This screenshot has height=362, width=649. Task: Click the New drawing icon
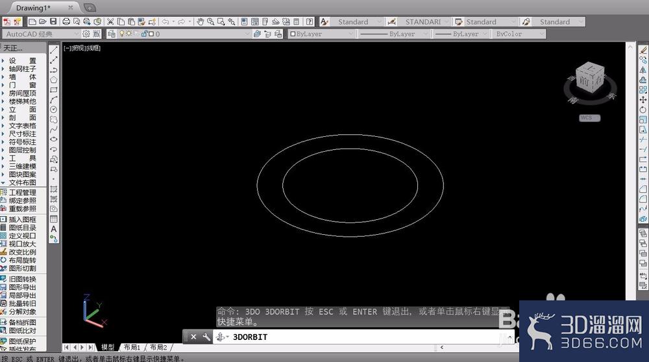32,21
